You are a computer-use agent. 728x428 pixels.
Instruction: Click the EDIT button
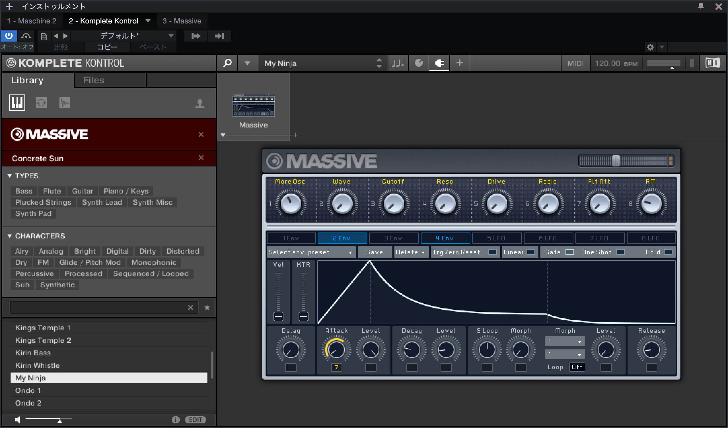tap(196, 420)
